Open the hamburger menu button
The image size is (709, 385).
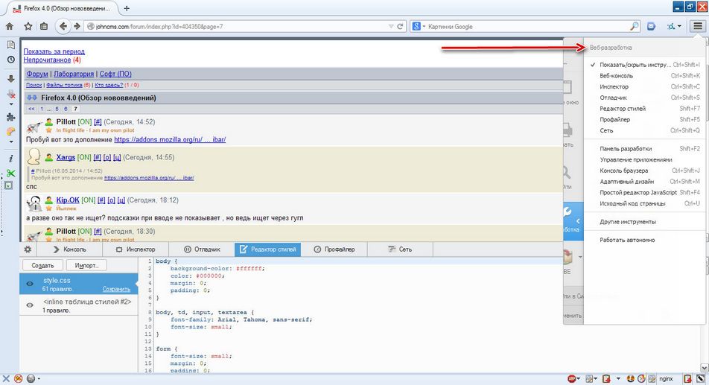tap(697, 26)
